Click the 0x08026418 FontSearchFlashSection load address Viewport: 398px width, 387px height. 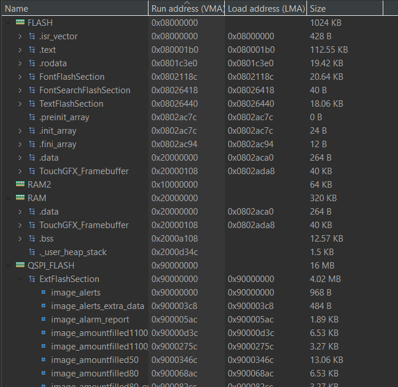click(251, 90)
